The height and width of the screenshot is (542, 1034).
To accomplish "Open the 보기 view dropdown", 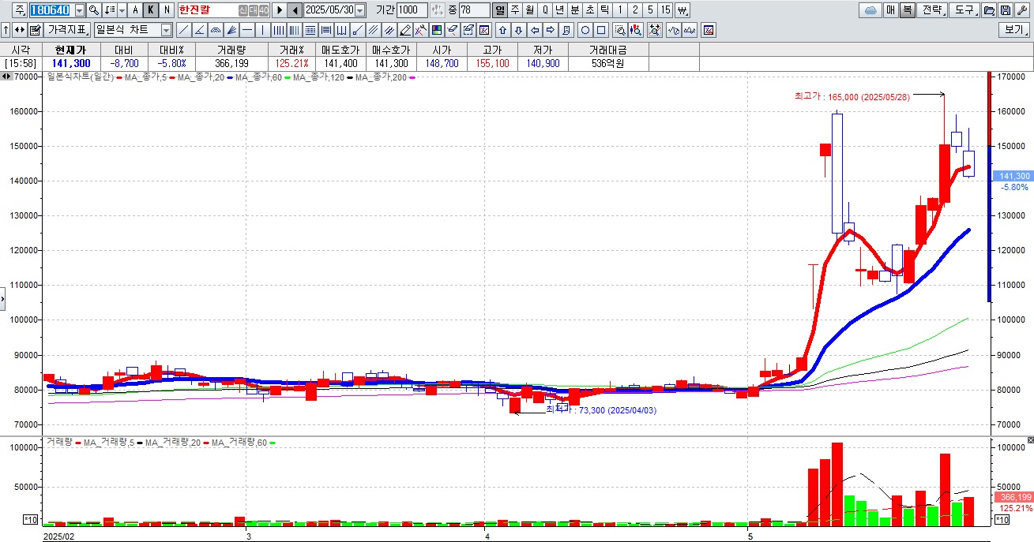I will click(1015, 30).
